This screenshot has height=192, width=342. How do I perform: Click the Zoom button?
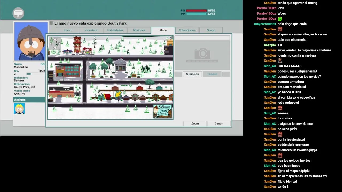(x=195, y=123)
